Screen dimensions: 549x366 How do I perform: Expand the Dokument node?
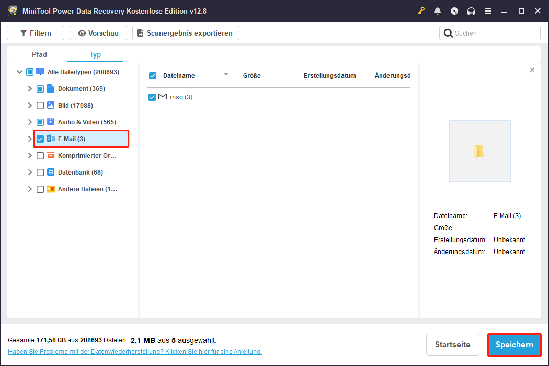[30, 88]
